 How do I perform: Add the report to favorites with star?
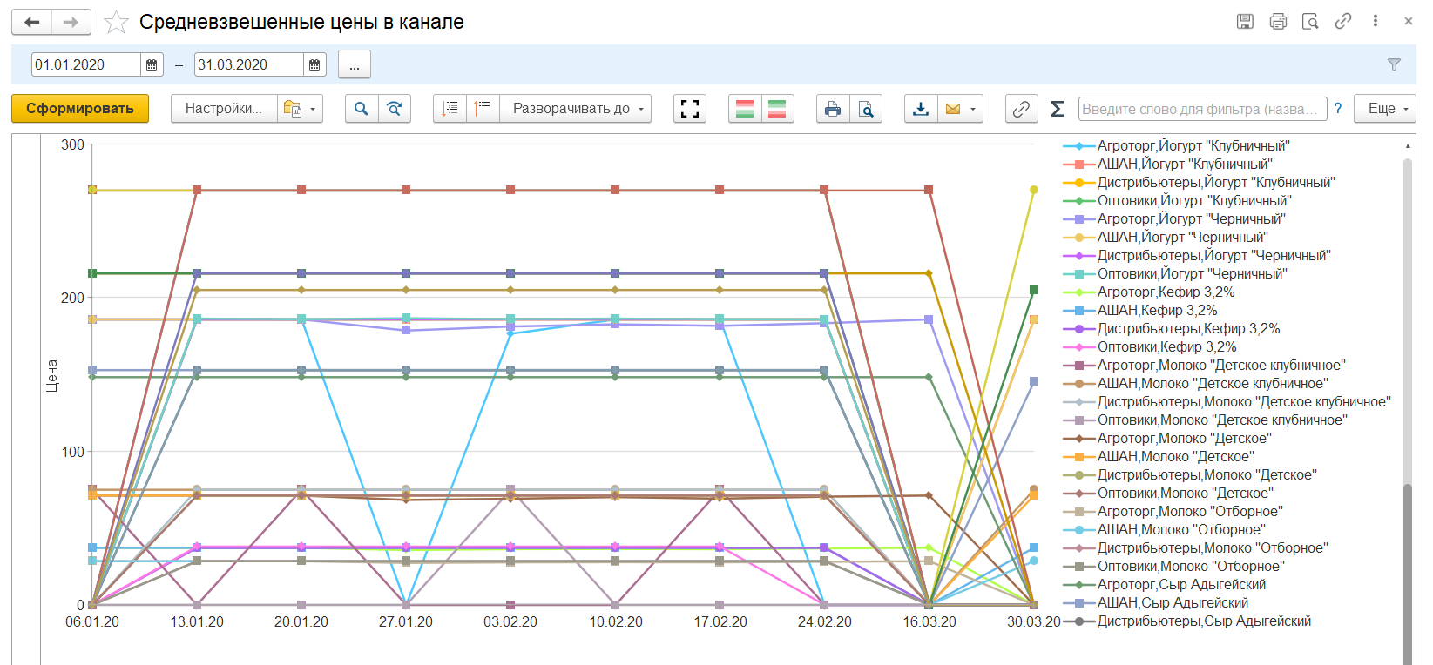(116, 23)
